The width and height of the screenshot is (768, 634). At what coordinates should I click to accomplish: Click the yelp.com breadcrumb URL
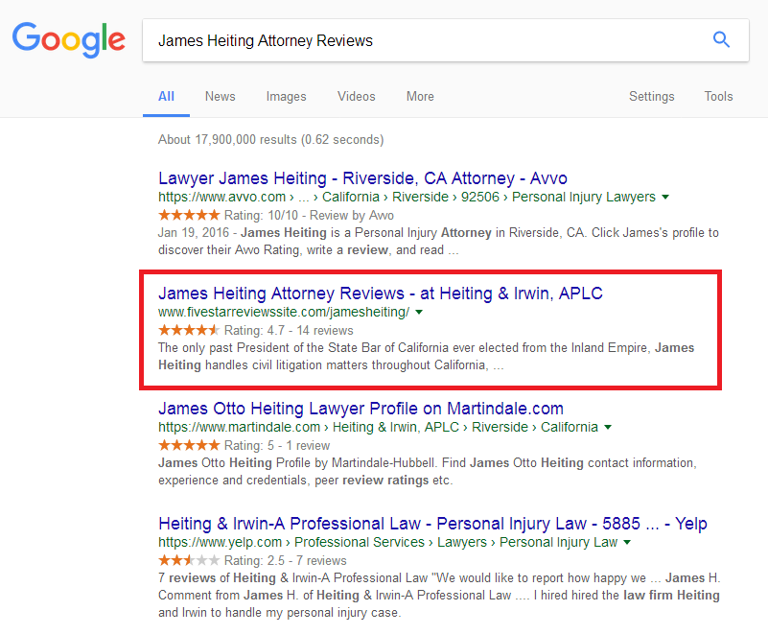388,542
